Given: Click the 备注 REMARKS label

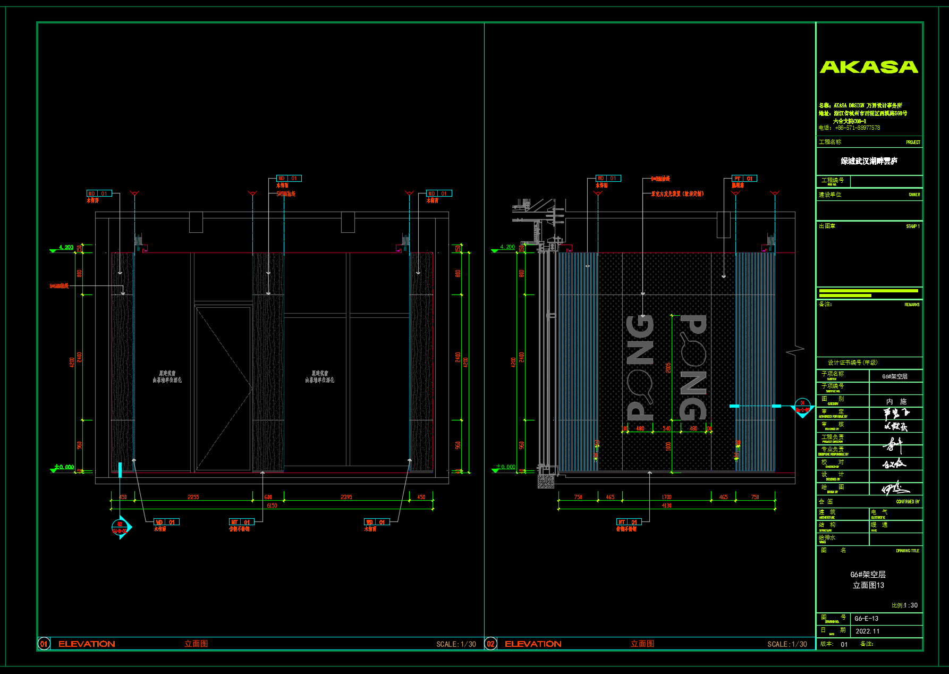Looking at the screenshot, I should point(869,304).
